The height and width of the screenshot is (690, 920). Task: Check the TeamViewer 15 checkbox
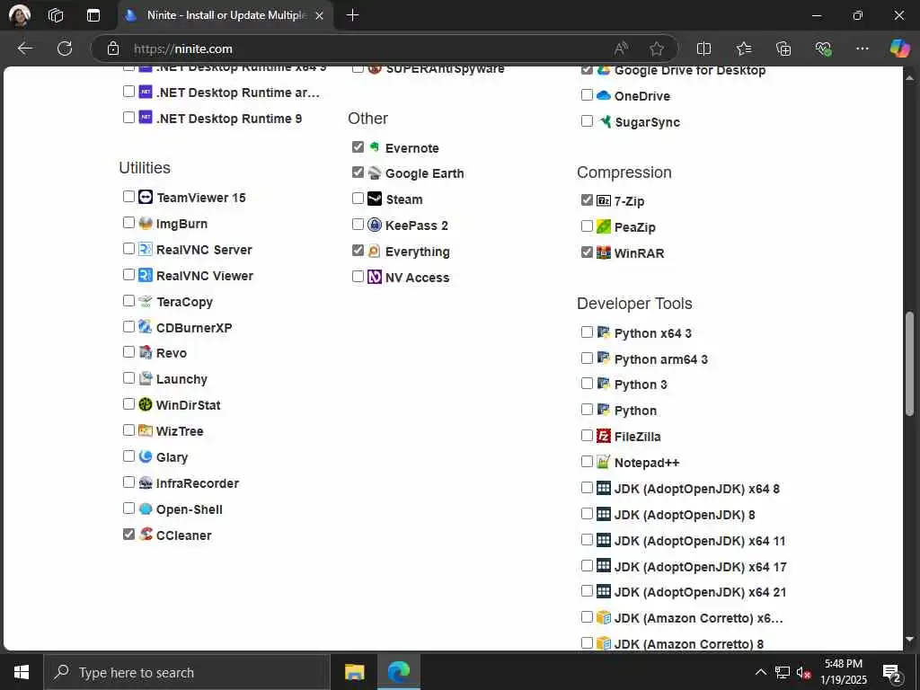[129, 196]
